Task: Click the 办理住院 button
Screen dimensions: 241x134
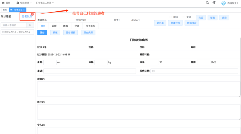Action: tap(175, 23)
